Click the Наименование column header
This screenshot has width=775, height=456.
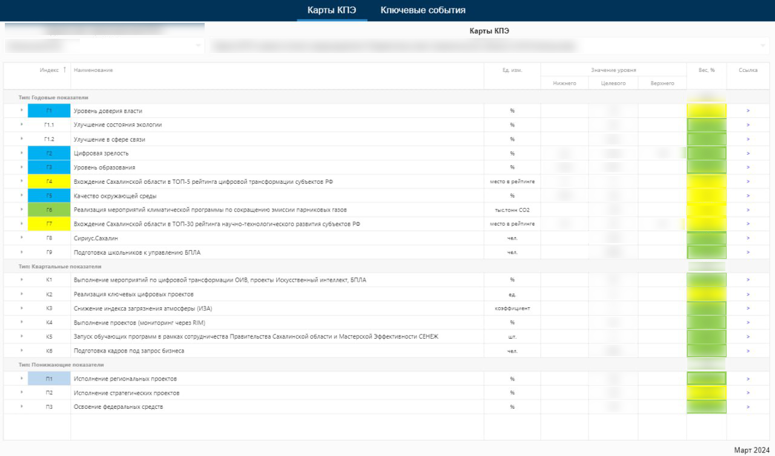click(93, 70)
